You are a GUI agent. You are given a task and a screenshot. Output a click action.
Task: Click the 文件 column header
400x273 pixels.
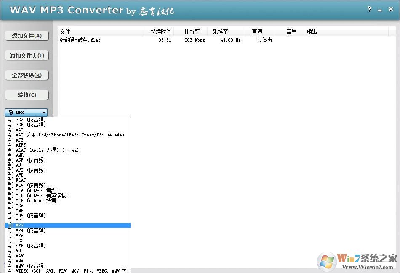tap(64, 31)
